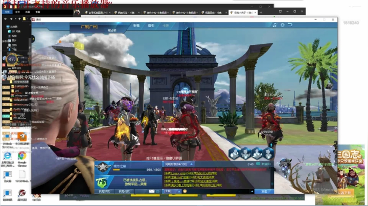Click 我的好友 button
The image size is (368, 206).
(x=104, y=191)
